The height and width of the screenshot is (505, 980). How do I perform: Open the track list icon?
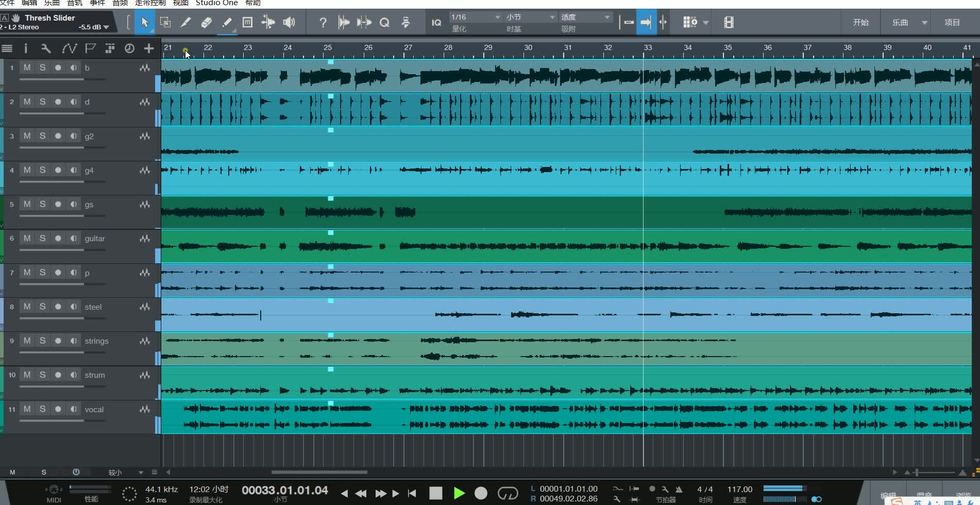[x=7, y=48]
